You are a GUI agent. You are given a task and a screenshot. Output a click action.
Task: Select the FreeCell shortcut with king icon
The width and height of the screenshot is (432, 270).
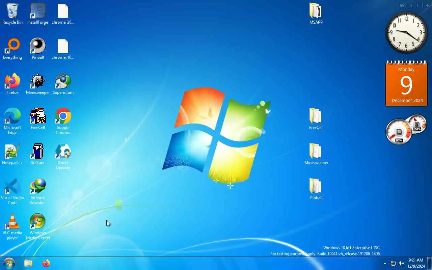(37, 119)
